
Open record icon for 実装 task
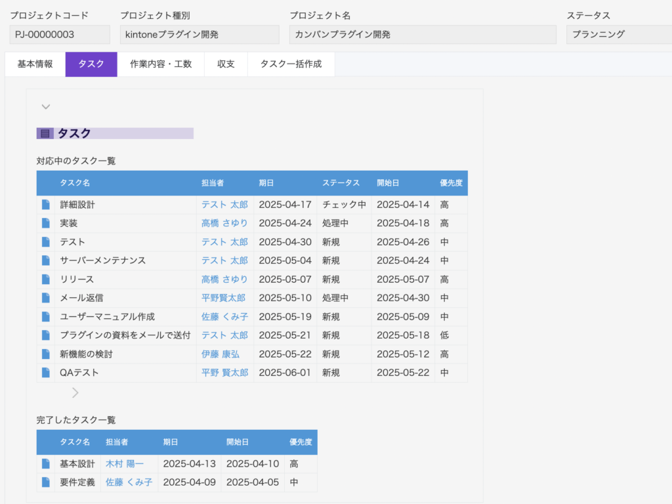click(x=45, y=223)
